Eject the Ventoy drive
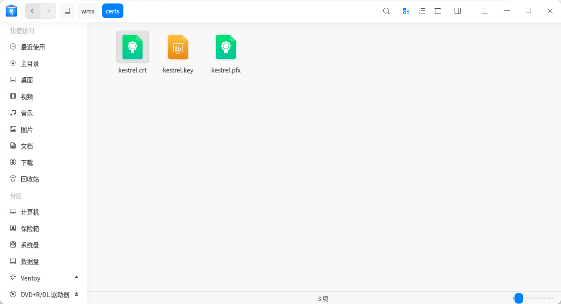 point(76,278)
